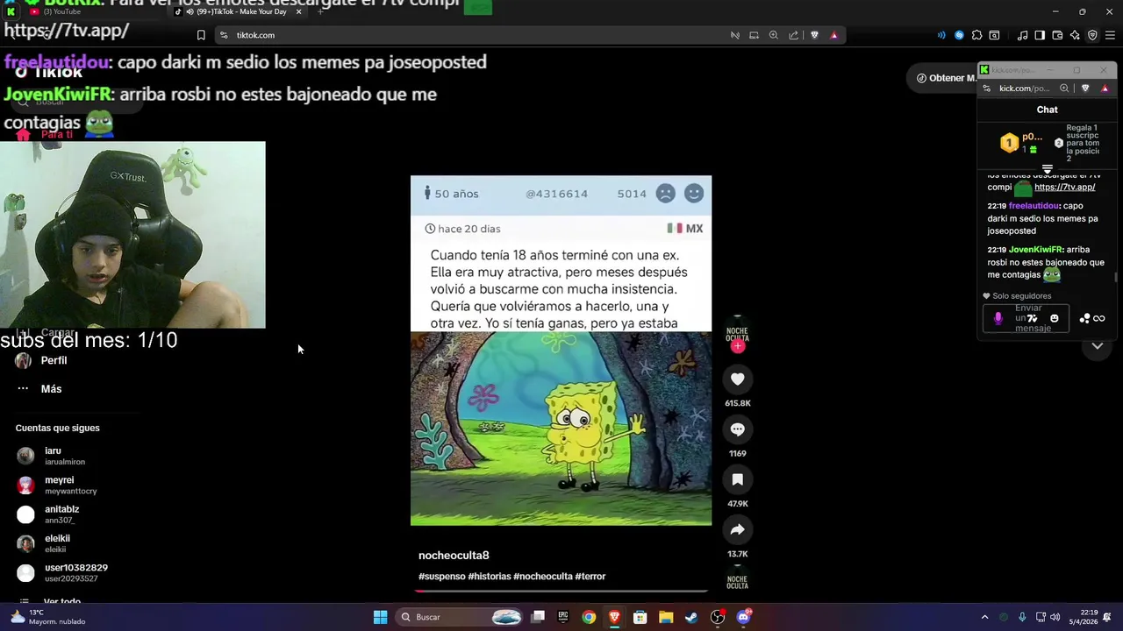
Task: Go to next video with down chevron
Action: pos(1097,346)
